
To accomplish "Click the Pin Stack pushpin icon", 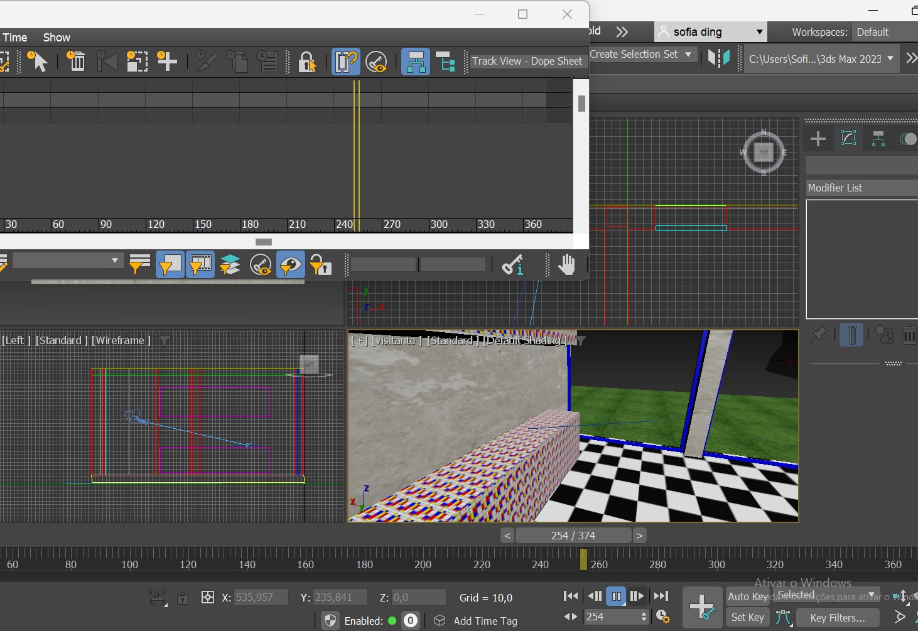I will click(818, 335).
